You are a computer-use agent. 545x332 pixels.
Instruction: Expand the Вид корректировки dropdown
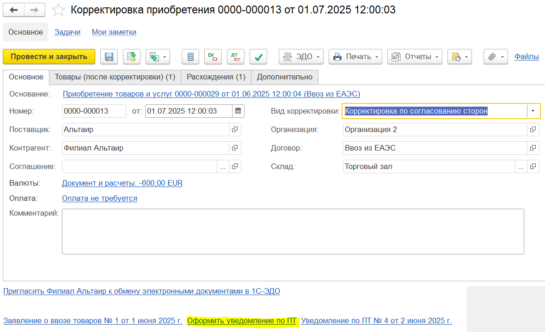coord(533,111)
